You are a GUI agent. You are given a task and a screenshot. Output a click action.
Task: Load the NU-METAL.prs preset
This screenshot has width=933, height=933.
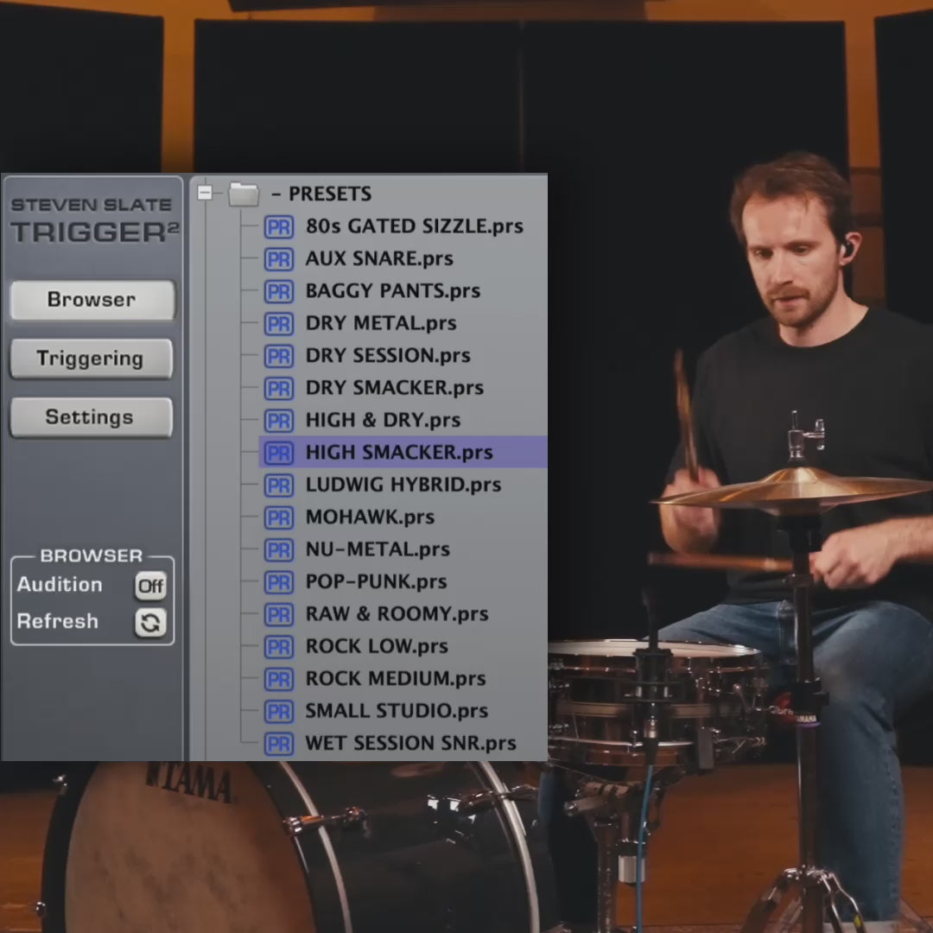tap(377, 549)
